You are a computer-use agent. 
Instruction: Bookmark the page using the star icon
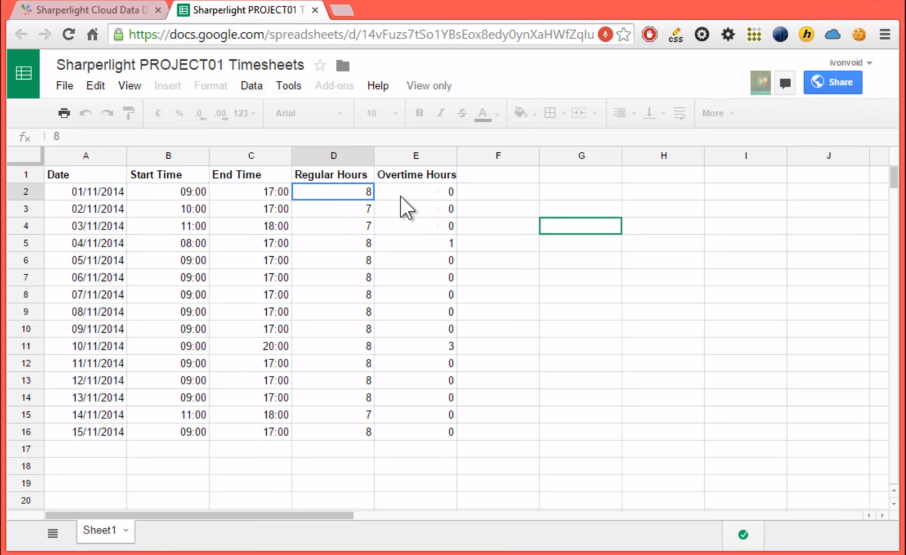coord(624,35)
